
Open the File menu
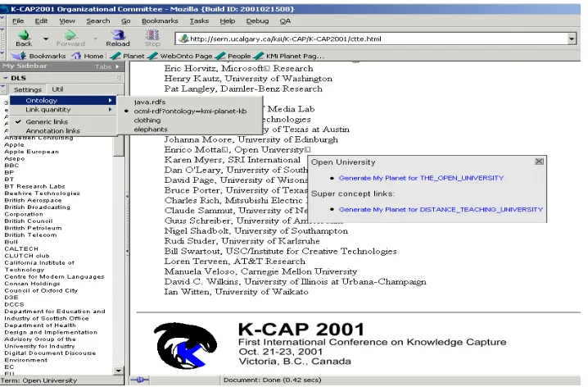point(18,21)
